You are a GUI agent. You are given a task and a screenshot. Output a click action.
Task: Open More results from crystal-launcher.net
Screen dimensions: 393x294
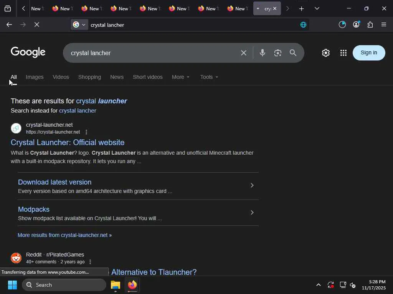pos(64,235)
